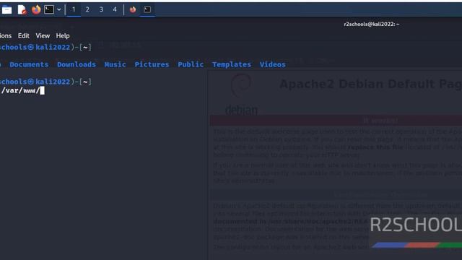
Task: Open the Edit menu in terminal
Action: point(24,35)
